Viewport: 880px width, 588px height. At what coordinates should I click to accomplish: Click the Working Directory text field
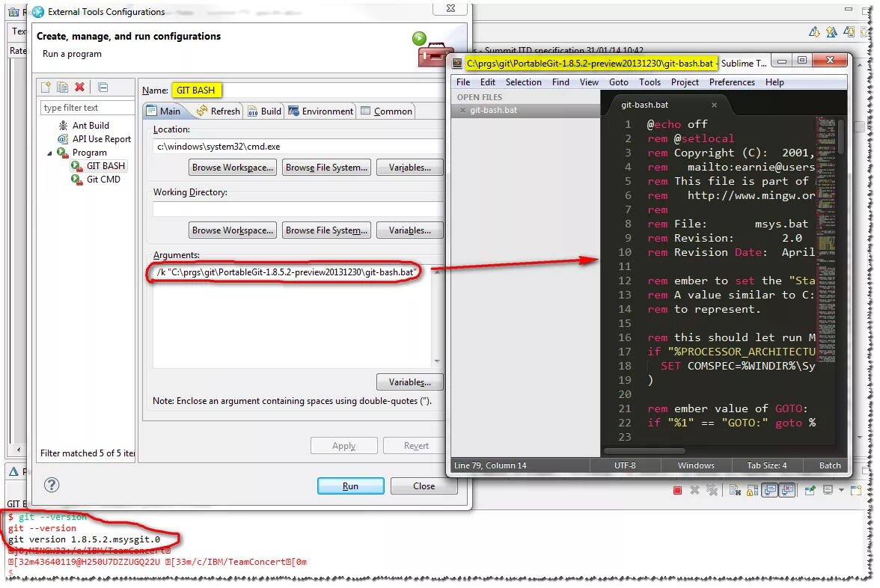[298, 209]
